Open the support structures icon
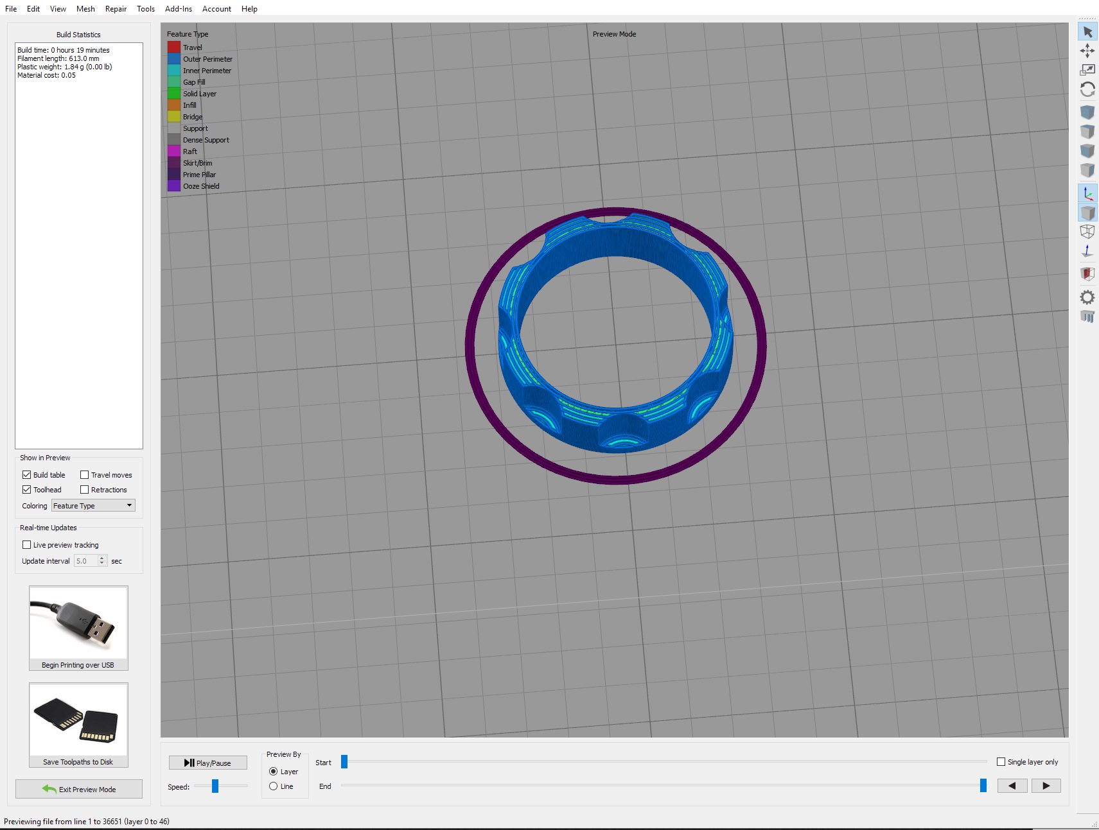The image size is (1099, 830). (x=1087, y=316)
